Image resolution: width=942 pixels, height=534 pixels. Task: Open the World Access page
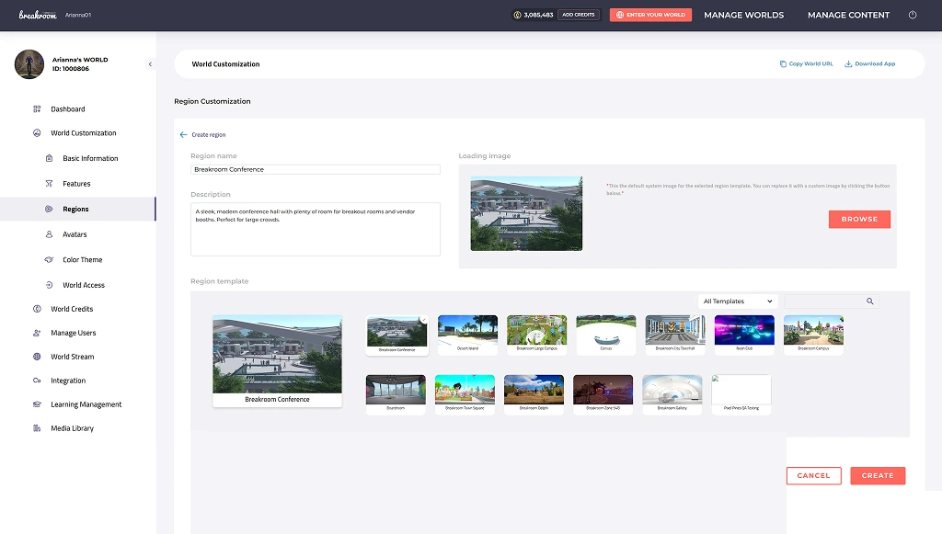pyautogui.click(x=84, y=285)
